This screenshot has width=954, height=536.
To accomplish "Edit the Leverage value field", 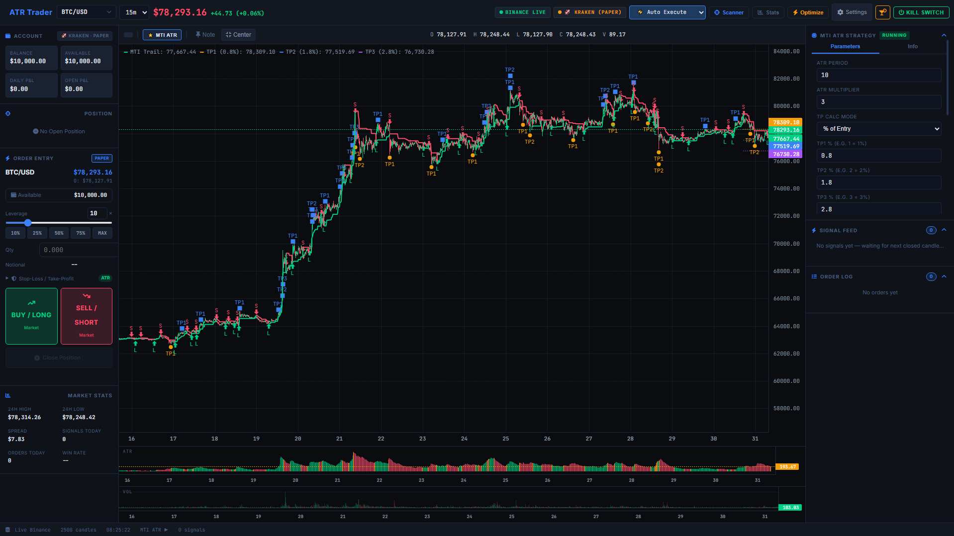I will point(97,213).
